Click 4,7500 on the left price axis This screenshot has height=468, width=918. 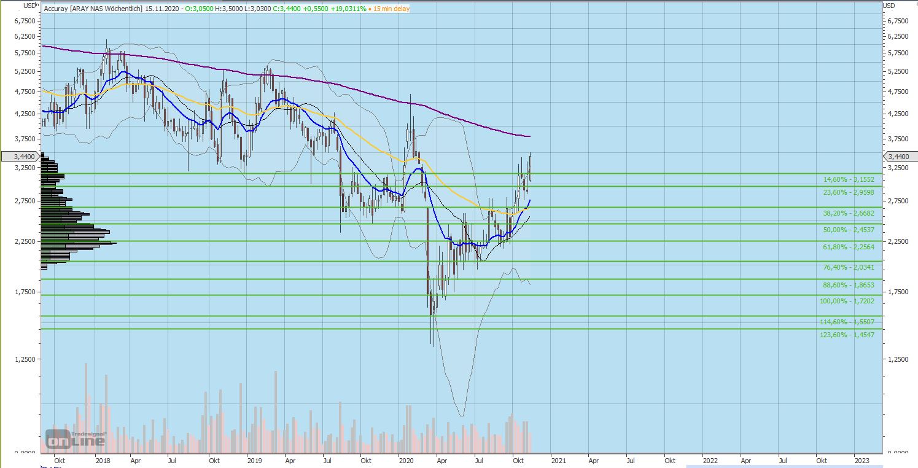(25, 92)
